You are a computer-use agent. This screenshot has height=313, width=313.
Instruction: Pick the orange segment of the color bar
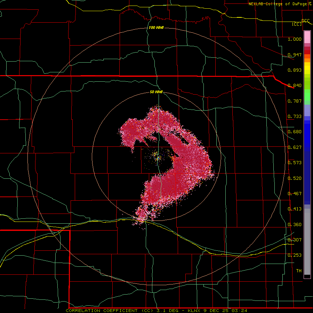(x=307, y=60)
